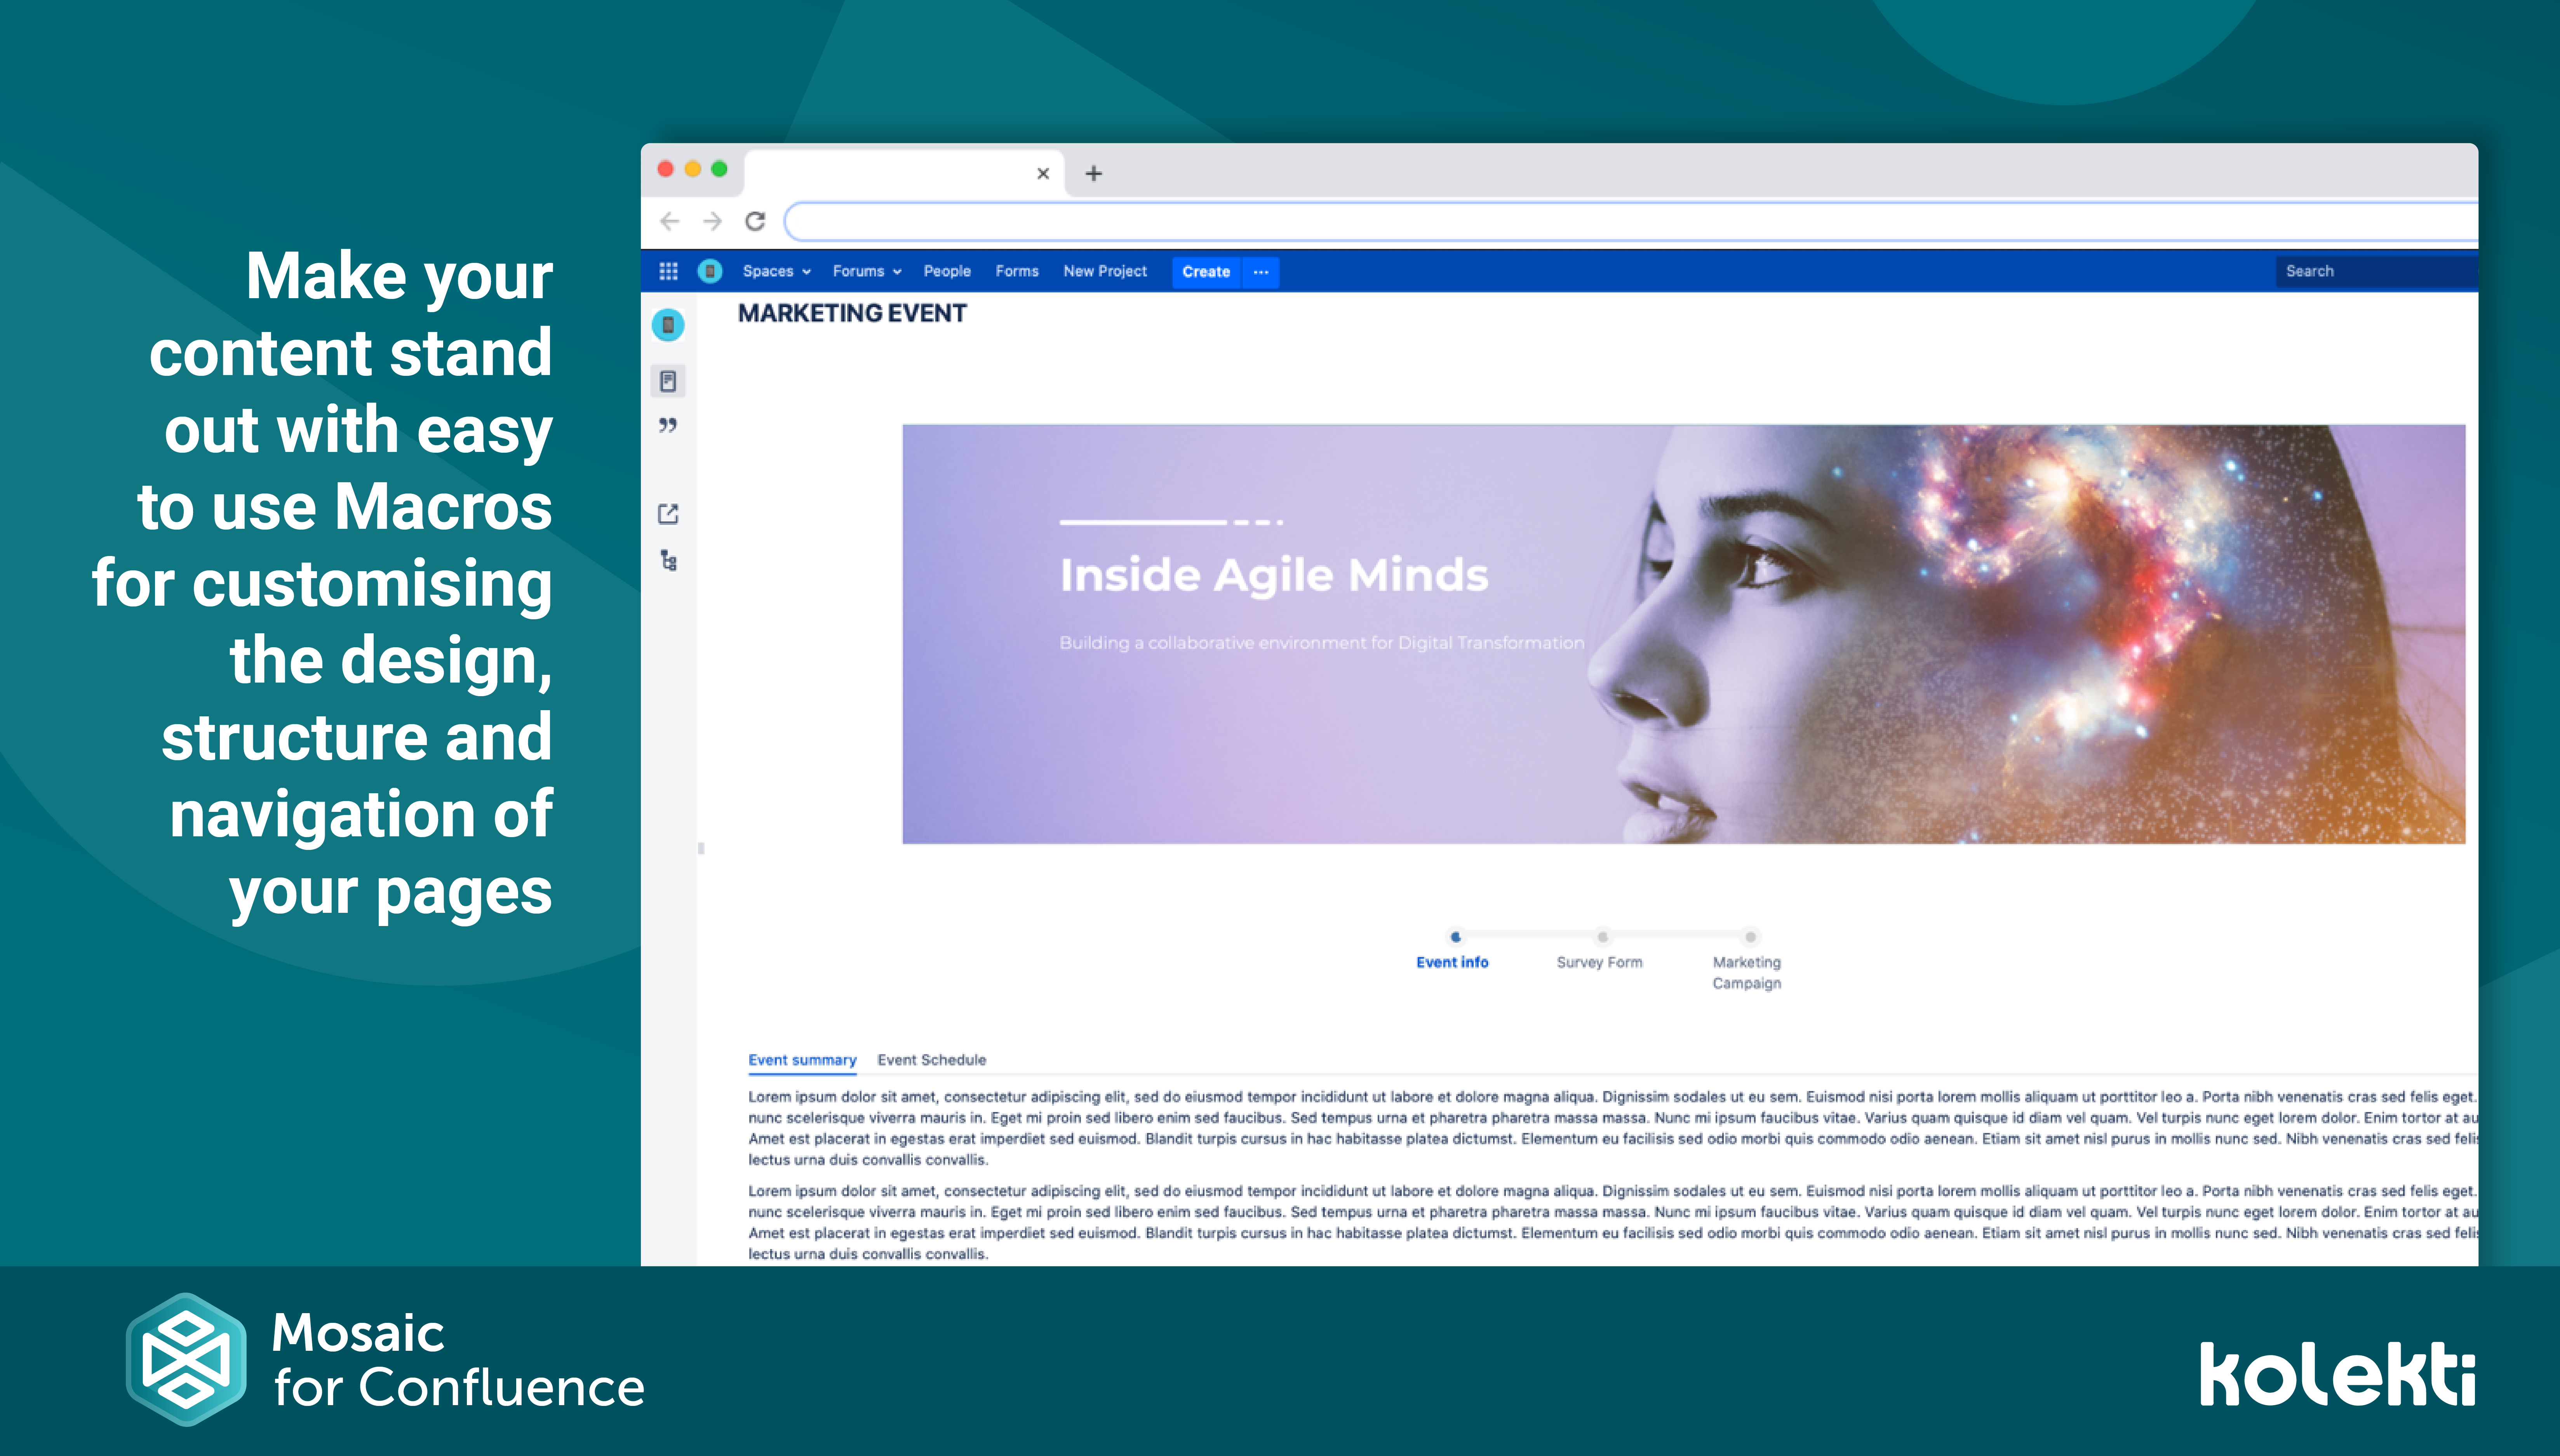Open the space avatar in sidebar
Image resolution: width=2560 pixels, height=1456 pixels.
(x=668, y=325)
